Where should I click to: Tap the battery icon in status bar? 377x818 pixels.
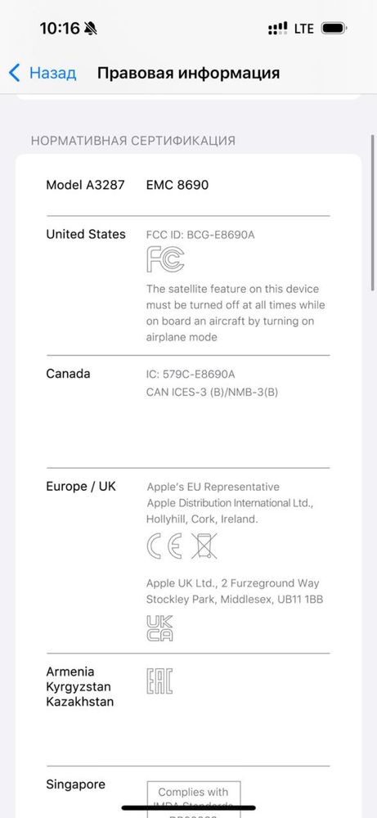point(334,28)
